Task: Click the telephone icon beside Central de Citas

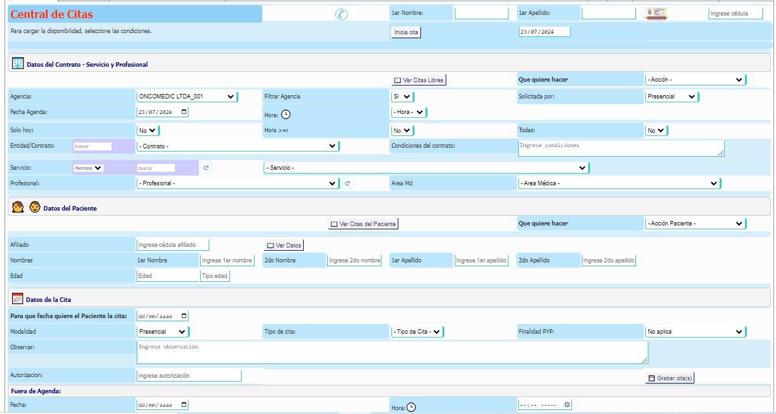Action: 341,14
